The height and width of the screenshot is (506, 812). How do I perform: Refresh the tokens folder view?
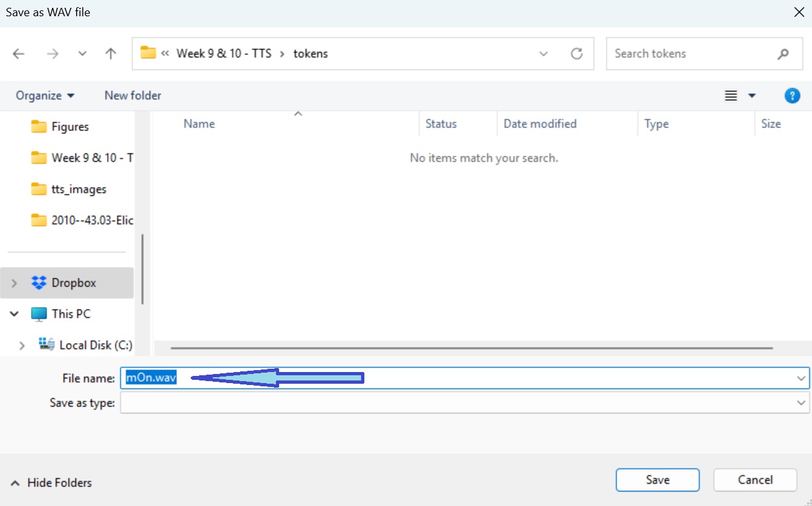576,54
